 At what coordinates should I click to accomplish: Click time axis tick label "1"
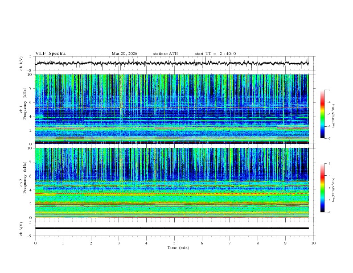(x=63, y=243)
